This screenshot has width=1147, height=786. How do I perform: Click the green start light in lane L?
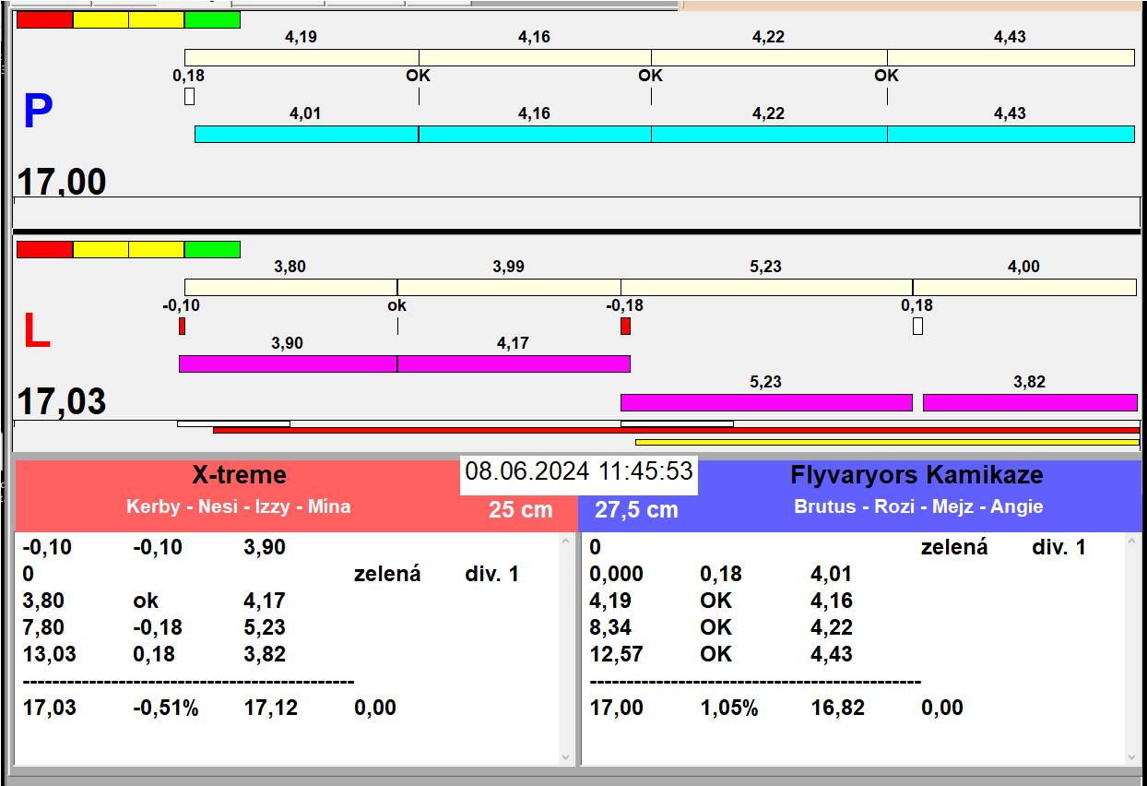(x=212, y=250)
